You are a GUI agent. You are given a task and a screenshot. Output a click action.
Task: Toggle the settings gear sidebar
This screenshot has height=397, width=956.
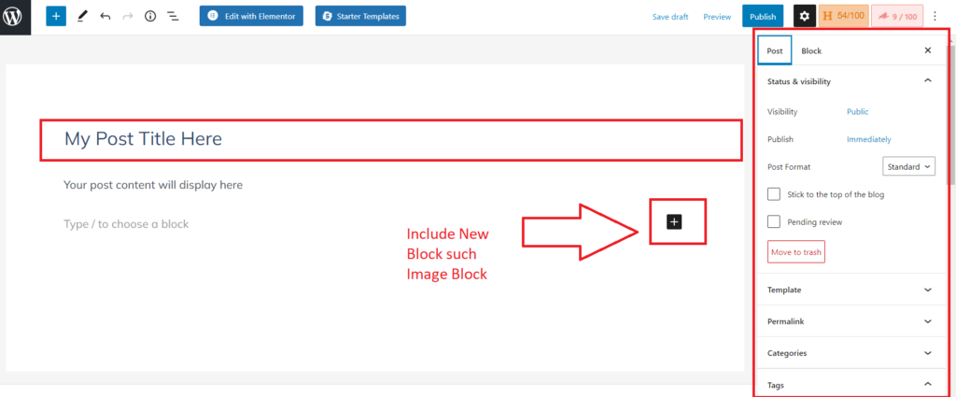coord(804,17)
